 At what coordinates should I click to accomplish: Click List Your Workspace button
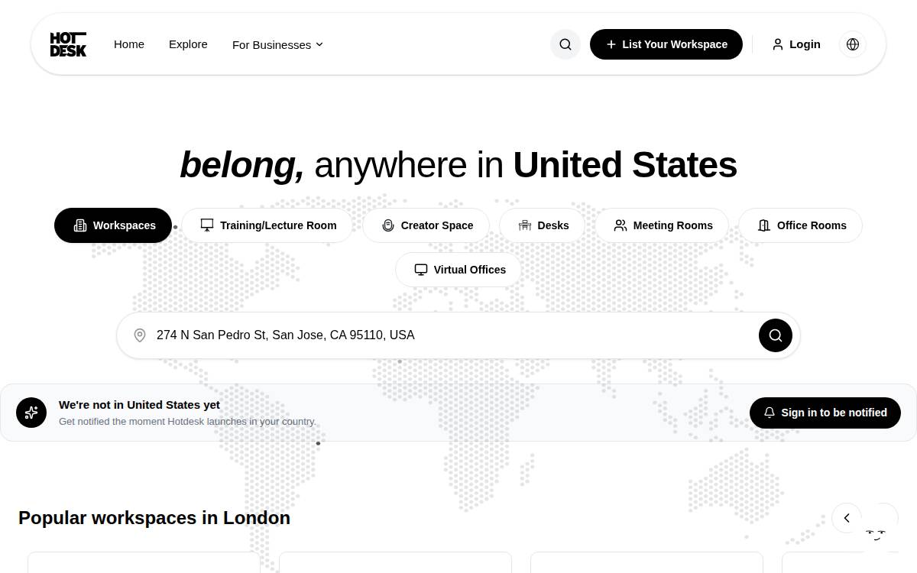[666, 44]
